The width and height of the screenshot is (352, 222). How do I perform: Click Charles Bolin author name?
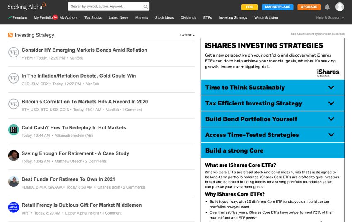108,187
